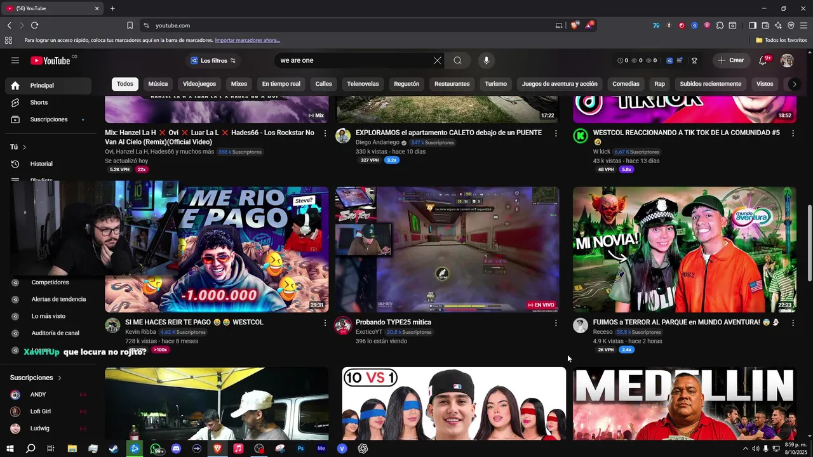The width and height of the screenshot is (813, 457).
Task: Open options menu for WESTCOL REACCIONANDO video
Action: pos(793,133)
